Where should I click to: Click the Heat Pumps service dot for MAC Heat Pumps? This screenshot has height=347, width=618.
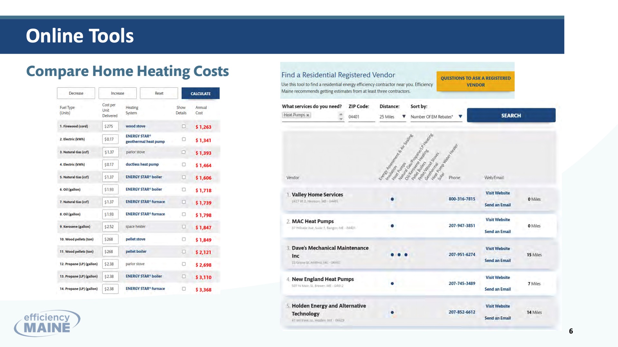pos(392,226)
